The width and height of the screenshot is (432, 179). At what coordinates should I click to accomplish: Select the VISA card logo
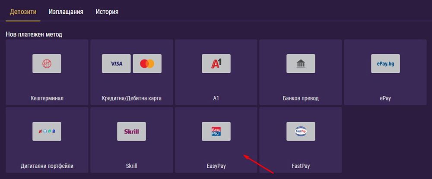coord(116,63)
